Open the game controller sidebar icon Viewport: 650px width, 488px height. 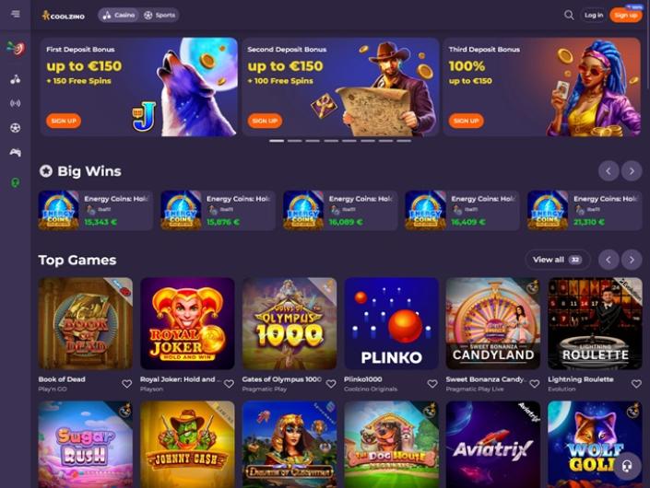pyautogui.click(x=16, y=153)
